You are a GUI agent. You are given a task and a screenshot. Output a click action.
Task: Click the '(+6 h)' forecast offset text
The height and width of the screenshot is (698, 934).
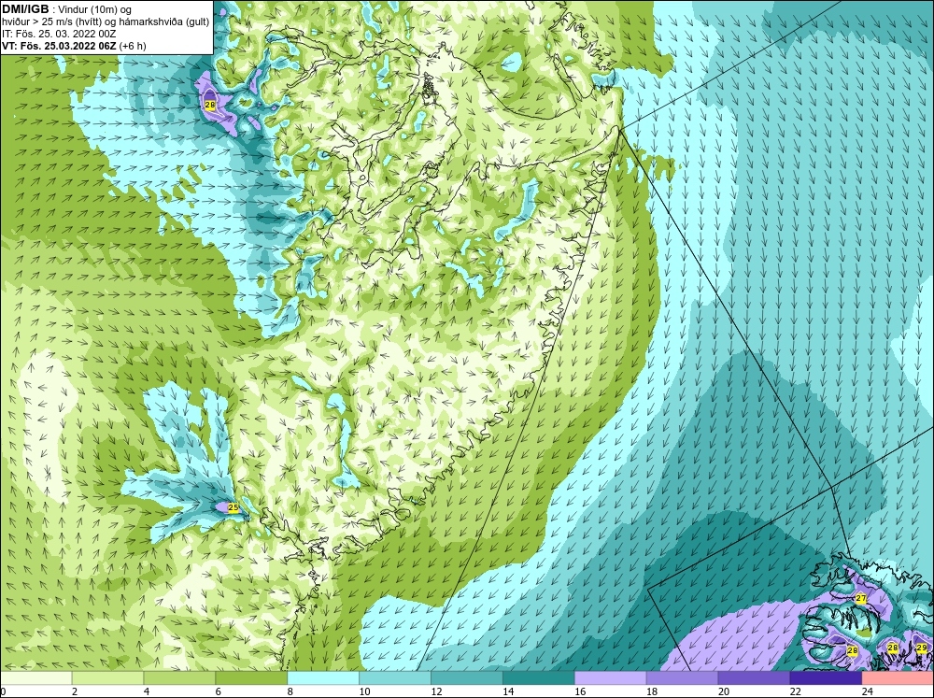point(133,46)
